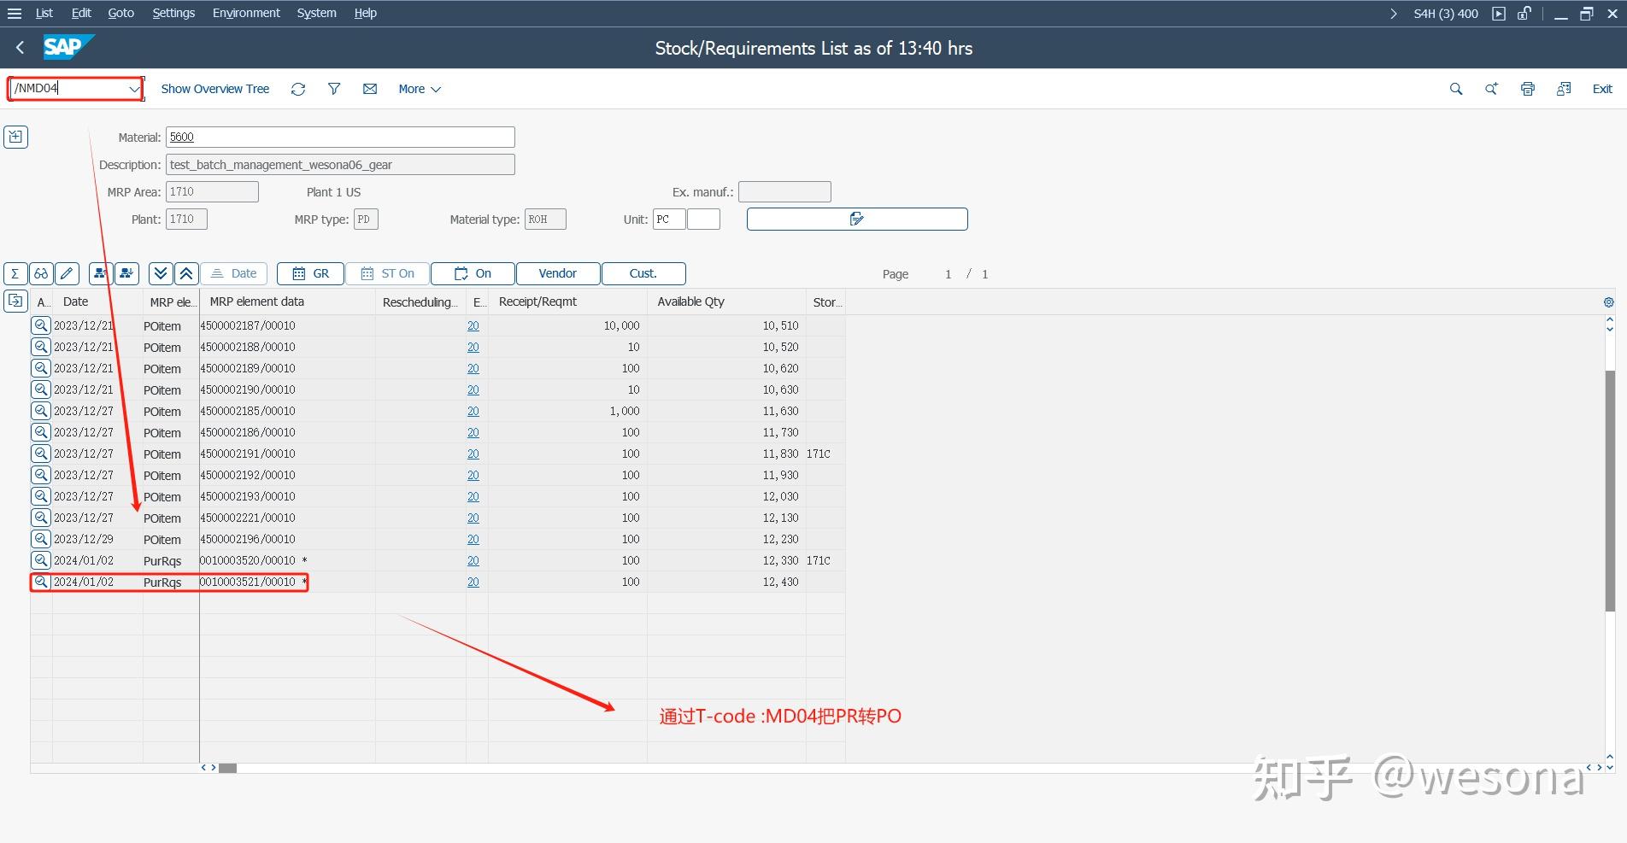This screenshot has width=1627, height=843.
Task: Click the email/send icon in the toolbar
Action: pyautogui.click(x=369, y=88)
